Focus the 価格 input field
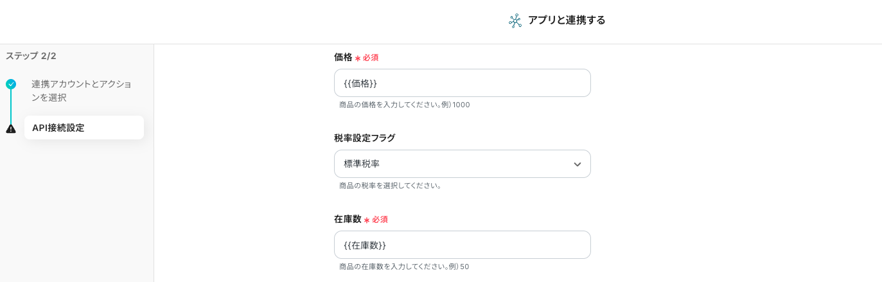882x282 pixels. click(462, 83)
